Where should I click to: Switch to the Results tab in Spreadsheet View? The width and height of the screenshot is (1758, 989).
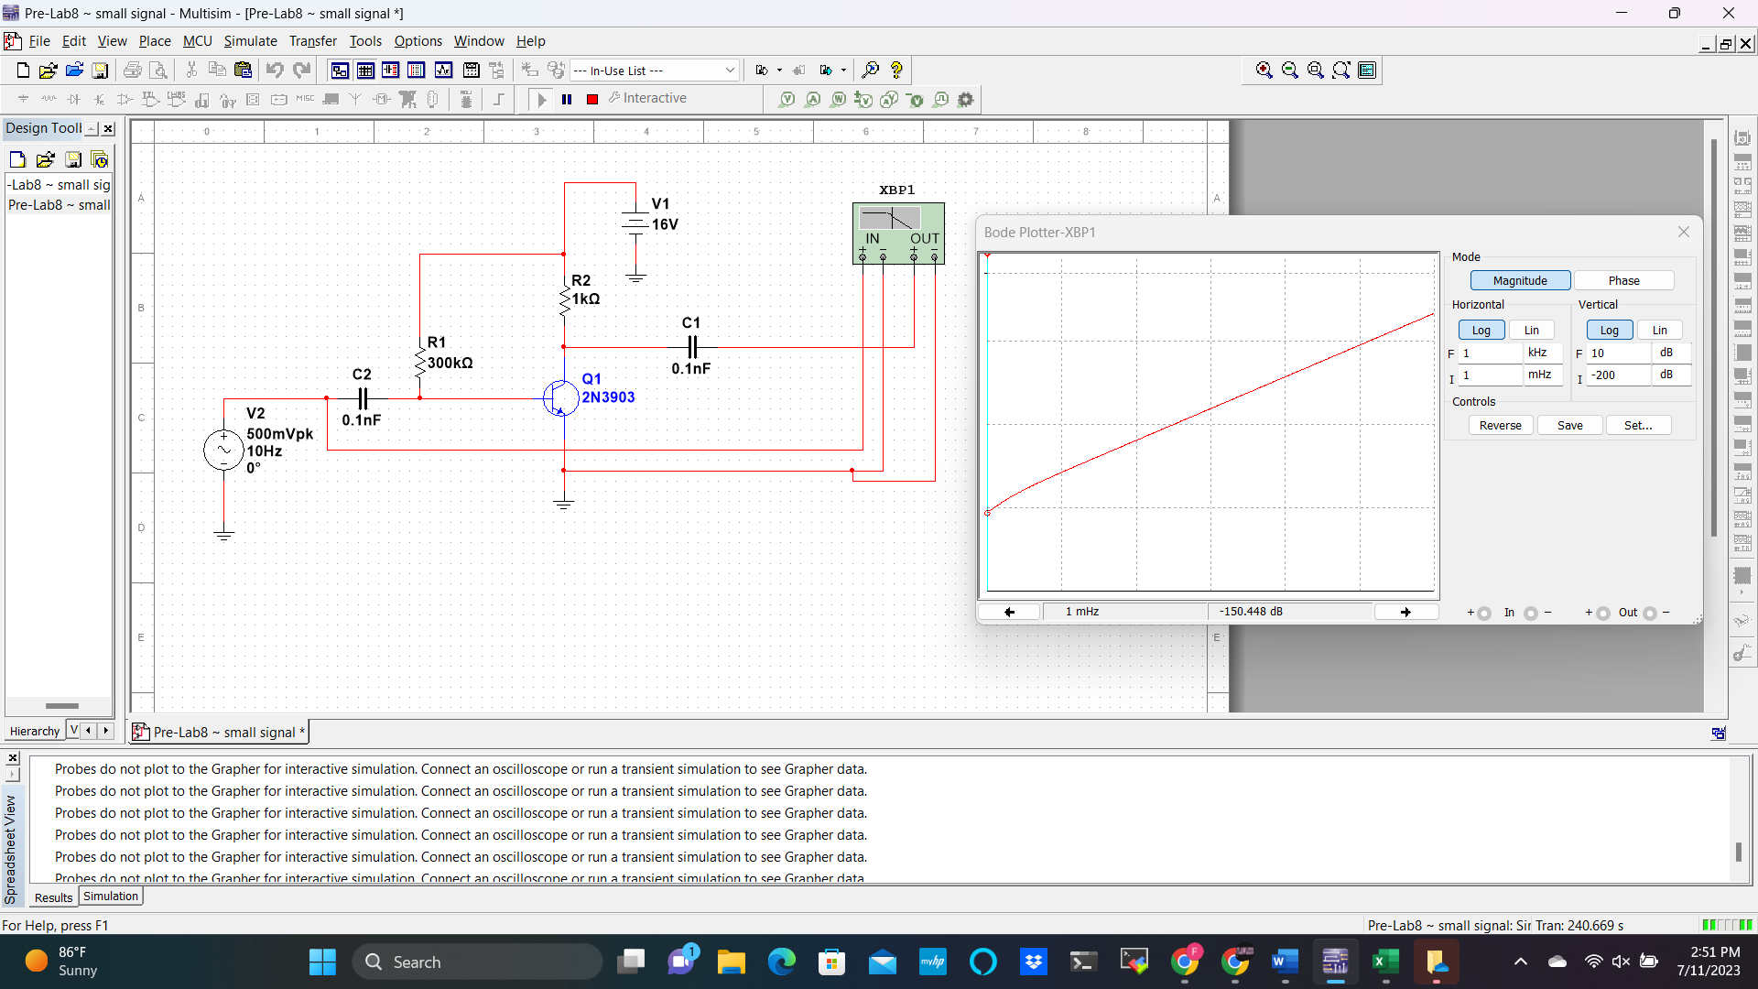[52, 897]
